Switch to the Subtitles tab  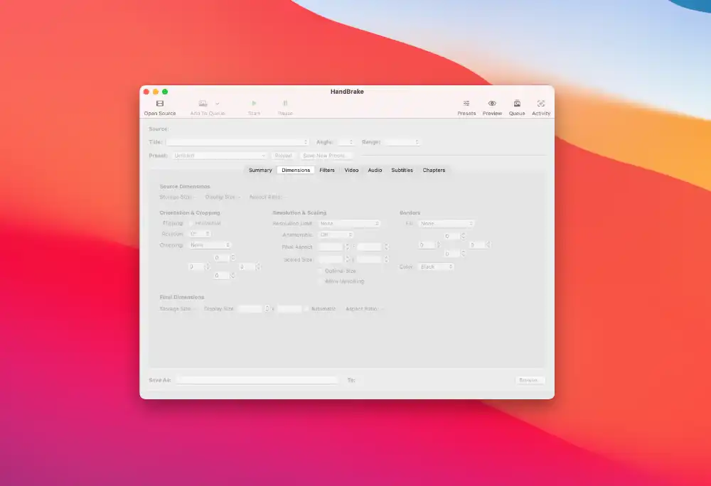click(402, 171)
